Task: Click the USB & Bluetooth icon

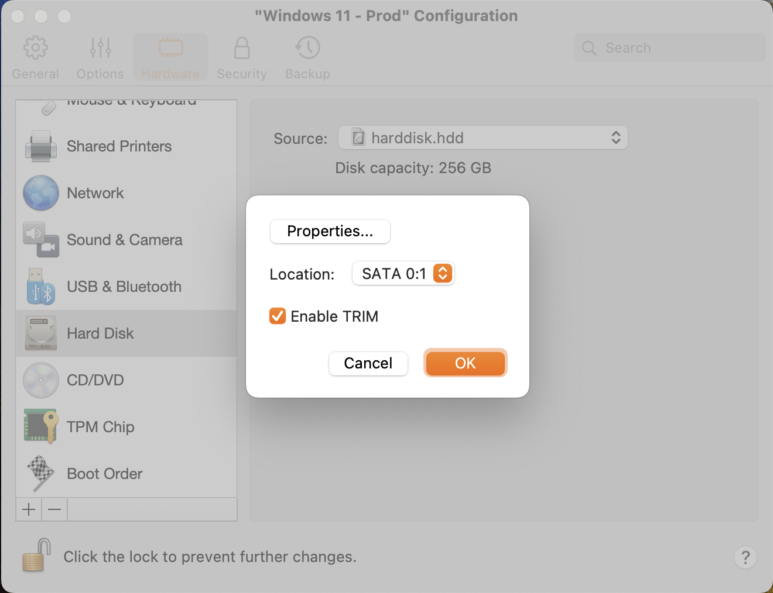Action: tap(40, 287)
